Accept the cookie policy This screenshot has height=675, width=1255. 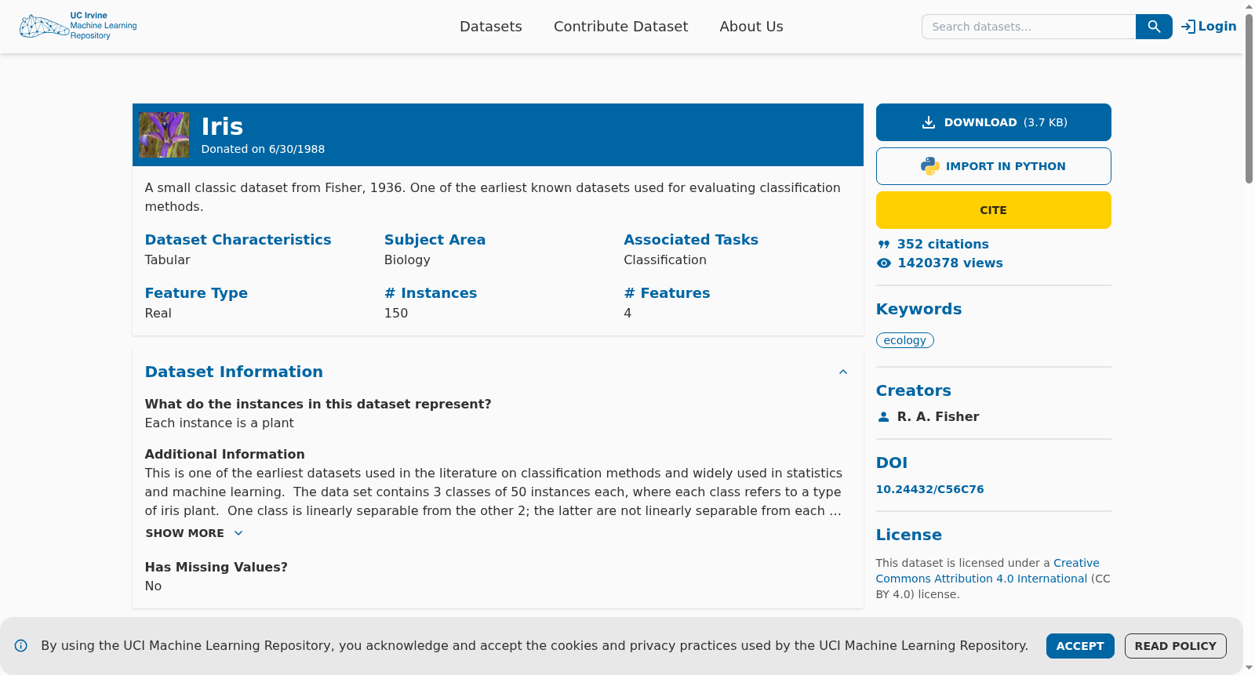coord(1080,646)
